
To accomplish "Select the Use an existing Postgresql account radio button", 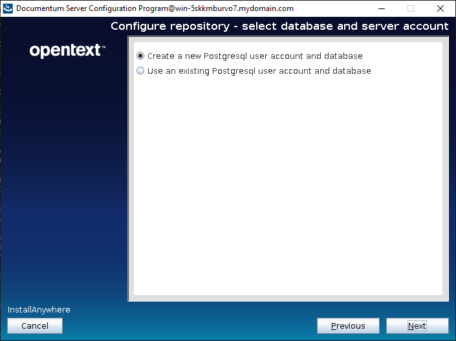I will (140, 71).
